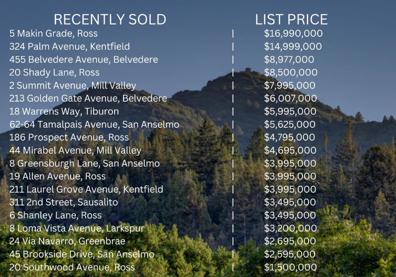Select 324 Palm Avenue, Kentfield listing
The image size is (396, 277).
[x=70, y=46]
